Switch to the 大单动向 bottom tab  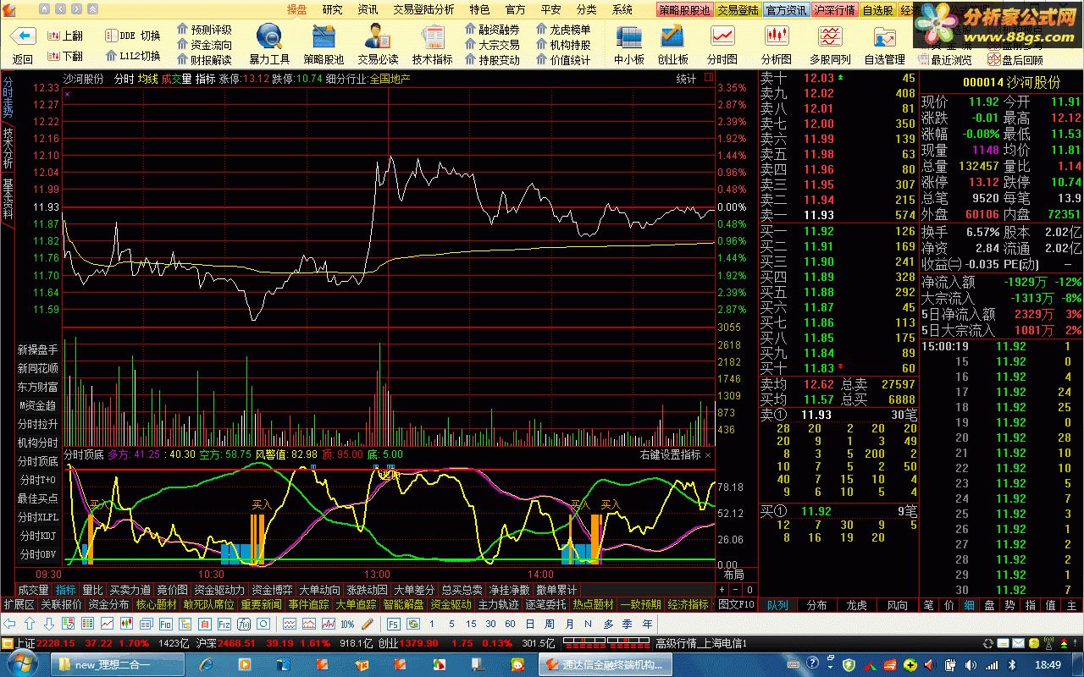(319, 590)
